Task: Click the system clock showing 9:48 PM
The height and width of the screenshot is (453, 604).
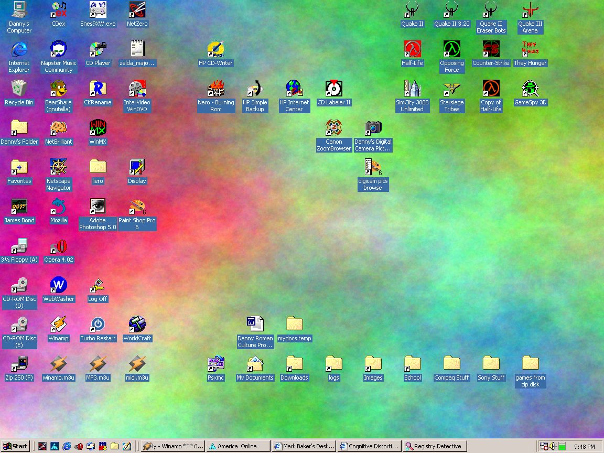Action: click(584, 447)
